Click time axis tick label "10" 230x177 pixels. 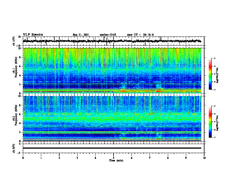click(204, 158)
